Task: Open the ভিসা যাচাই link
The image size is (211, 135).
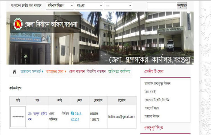Action: point(150,92)
